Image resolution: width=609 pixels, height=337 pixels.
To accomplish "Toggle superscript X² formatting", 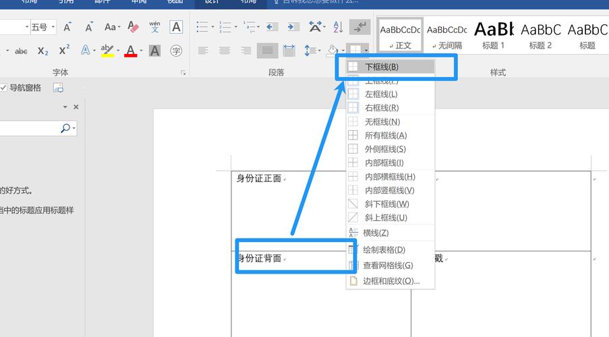I will coord(64,51).
